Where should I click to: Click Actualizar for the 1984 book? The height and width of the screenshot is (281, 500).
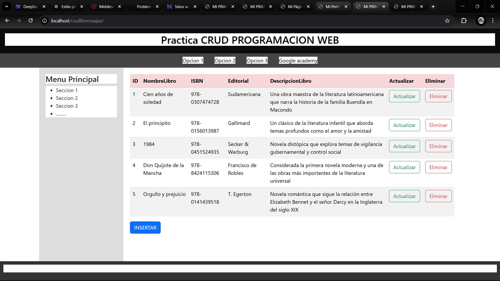click(x=404, y=146)
